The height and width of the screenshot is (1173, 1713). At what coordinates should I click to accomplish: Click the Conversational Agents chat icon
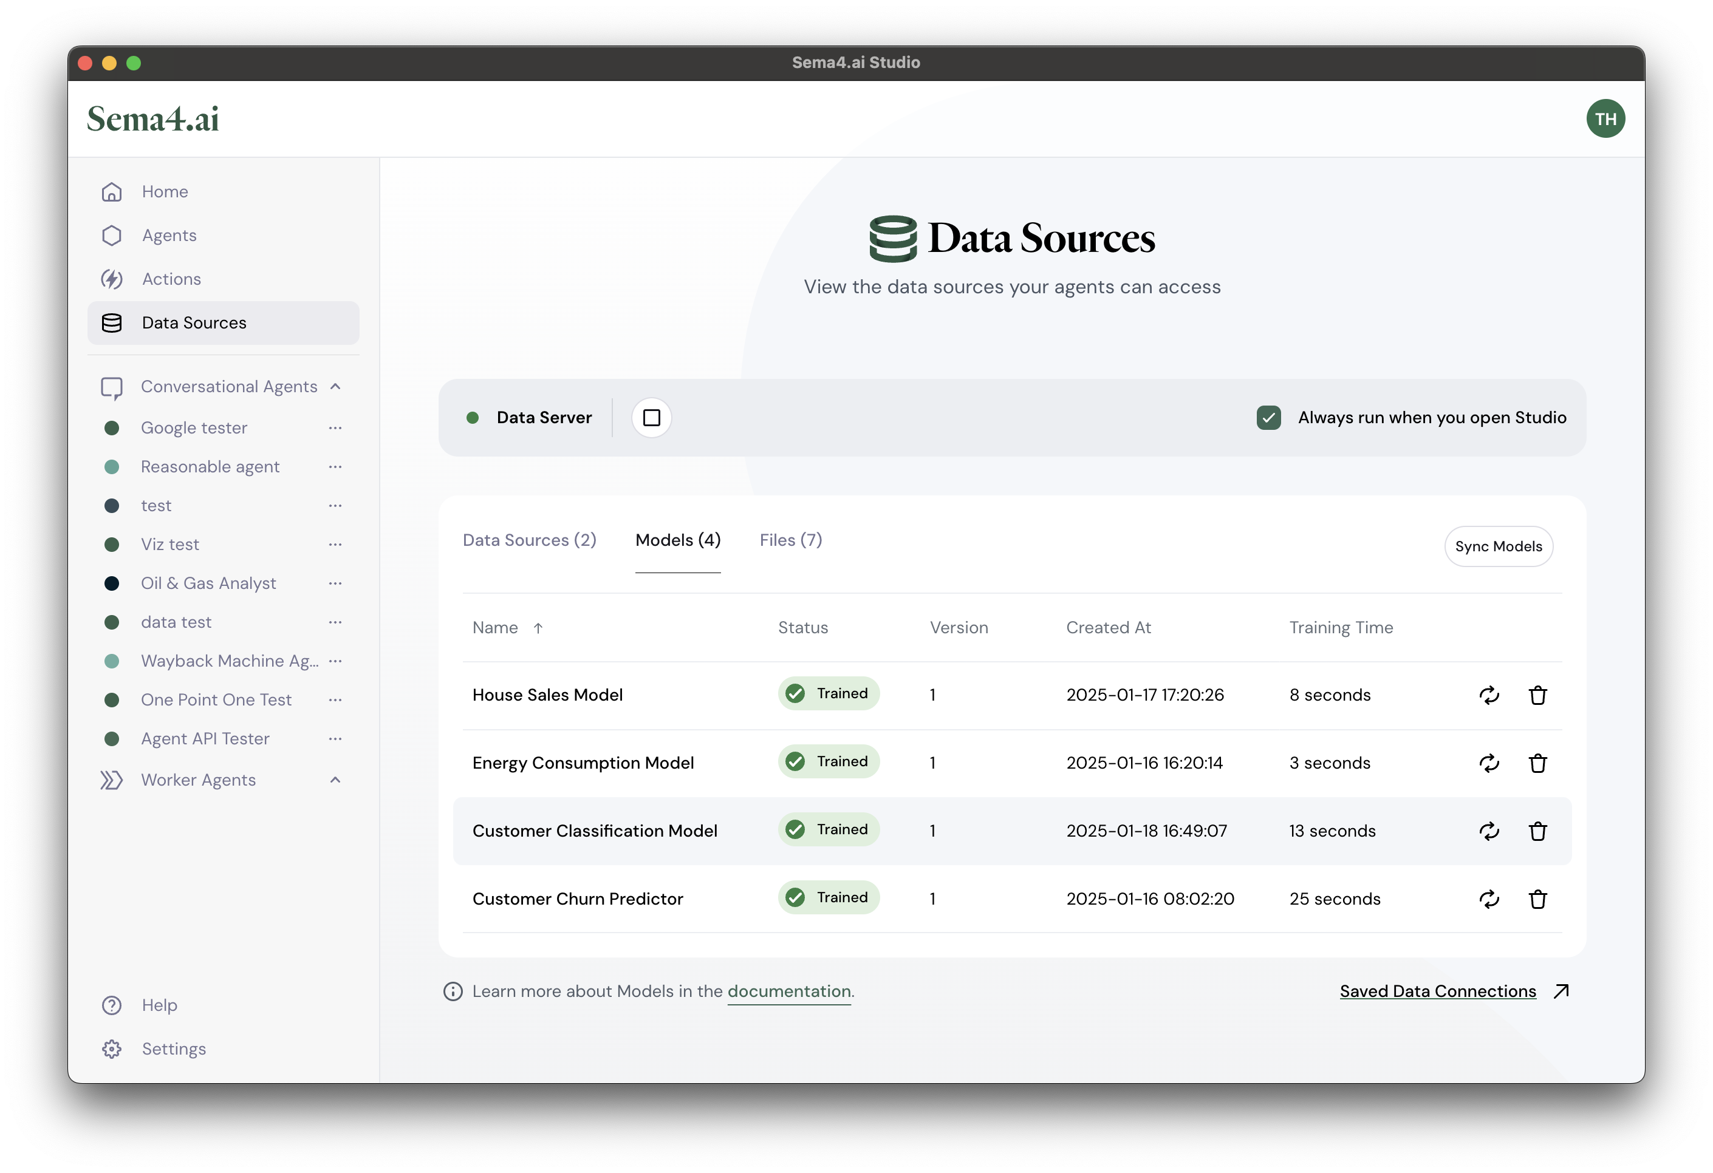coord(112,387)
